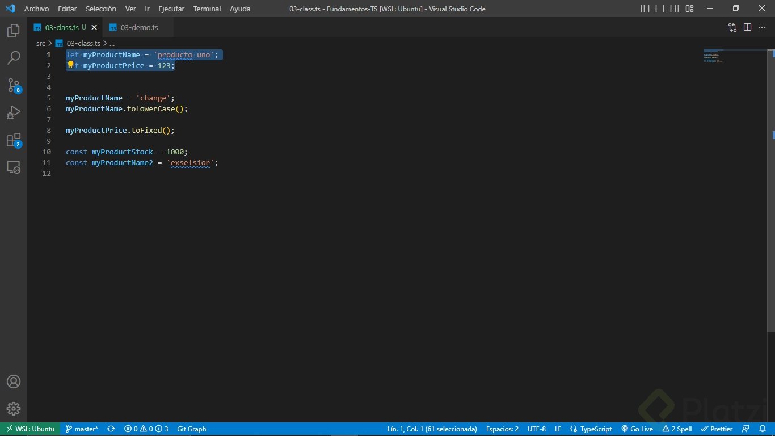Toggle the primary side bar layout button
Image resolution: width=775 pixels, height=436 pixels.
coord(645,9)
